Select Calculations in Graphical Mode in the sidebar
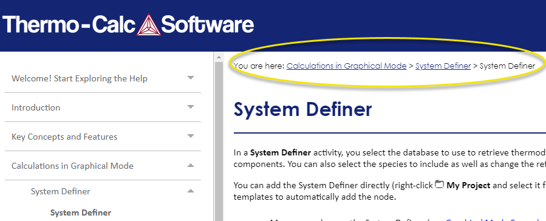 coord(72,166)
